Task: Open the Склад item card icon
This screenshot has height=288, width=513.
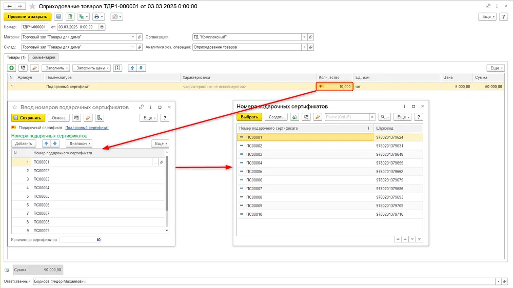Action: coord(140,47)
